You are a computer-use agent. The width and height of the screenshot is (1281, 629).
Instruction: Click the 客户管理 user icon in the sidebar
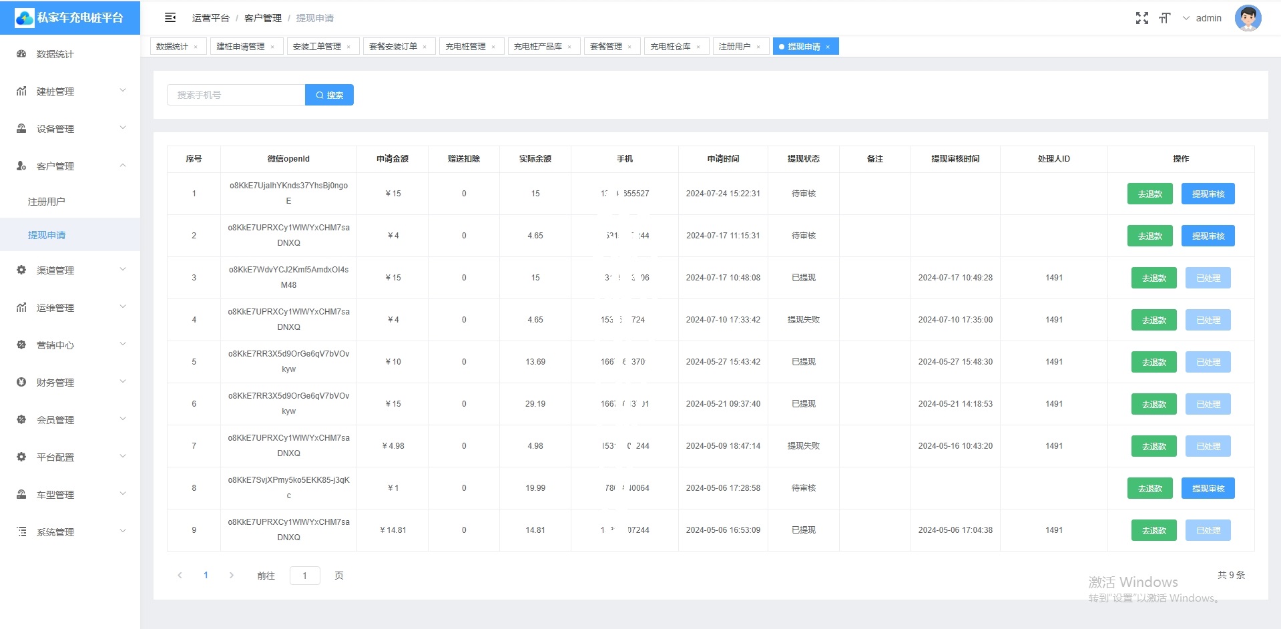coord(21,166)
